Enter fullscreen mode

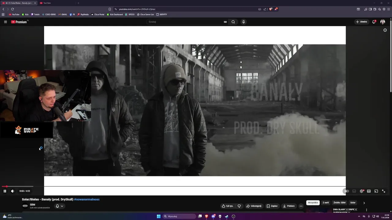[383, 191]
